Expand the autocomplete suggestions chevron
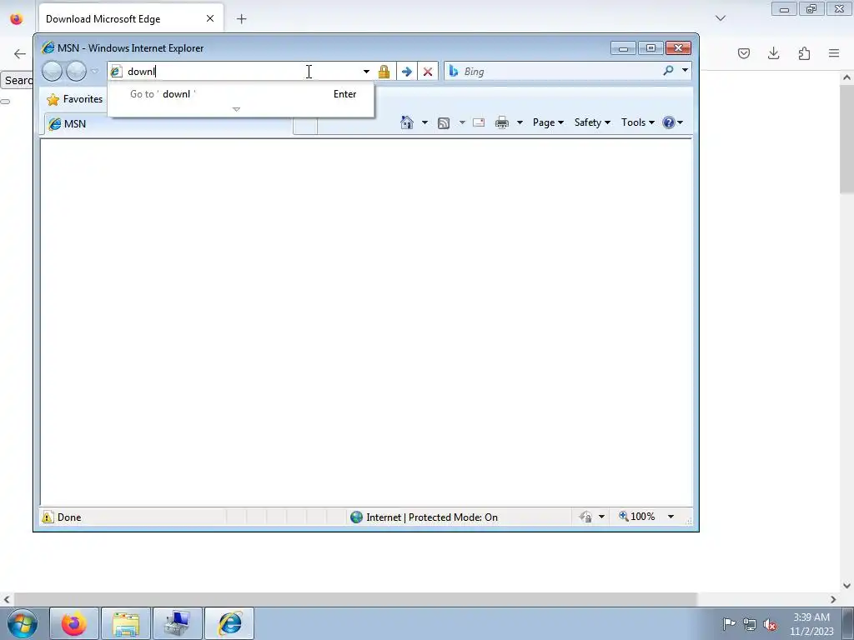Viewport: 854px width, 640px height. pyautogui.click(x=236, y=109)
